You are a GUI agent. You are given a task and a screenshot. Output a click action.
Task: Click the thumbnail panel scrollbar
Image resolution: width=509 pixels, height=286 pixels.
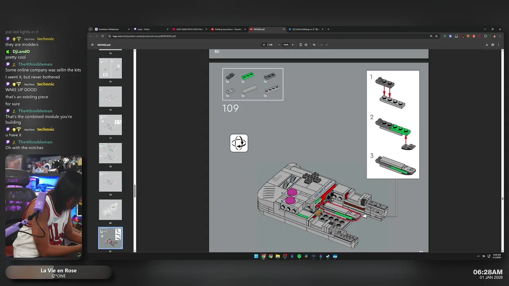[x=135, y=191]
